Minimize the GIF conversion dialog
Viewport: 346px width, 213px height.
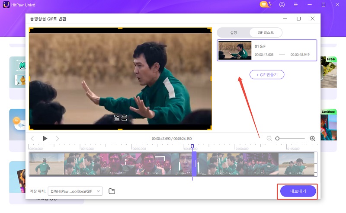(x=285, y=19)
